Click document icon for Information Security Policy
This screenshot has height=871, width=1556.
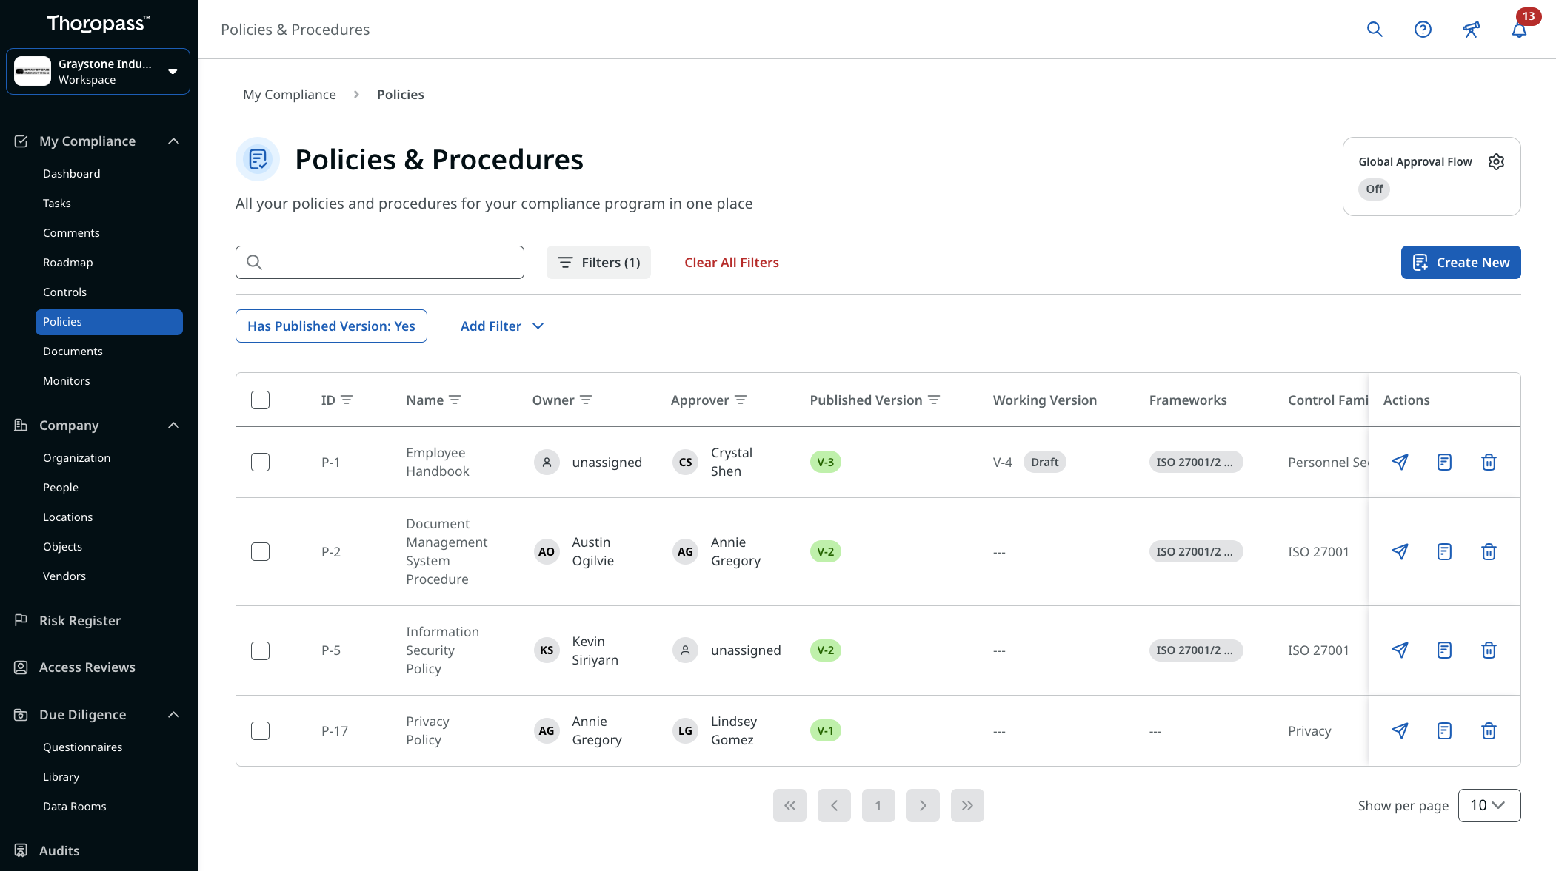[x=1444, y=650]
